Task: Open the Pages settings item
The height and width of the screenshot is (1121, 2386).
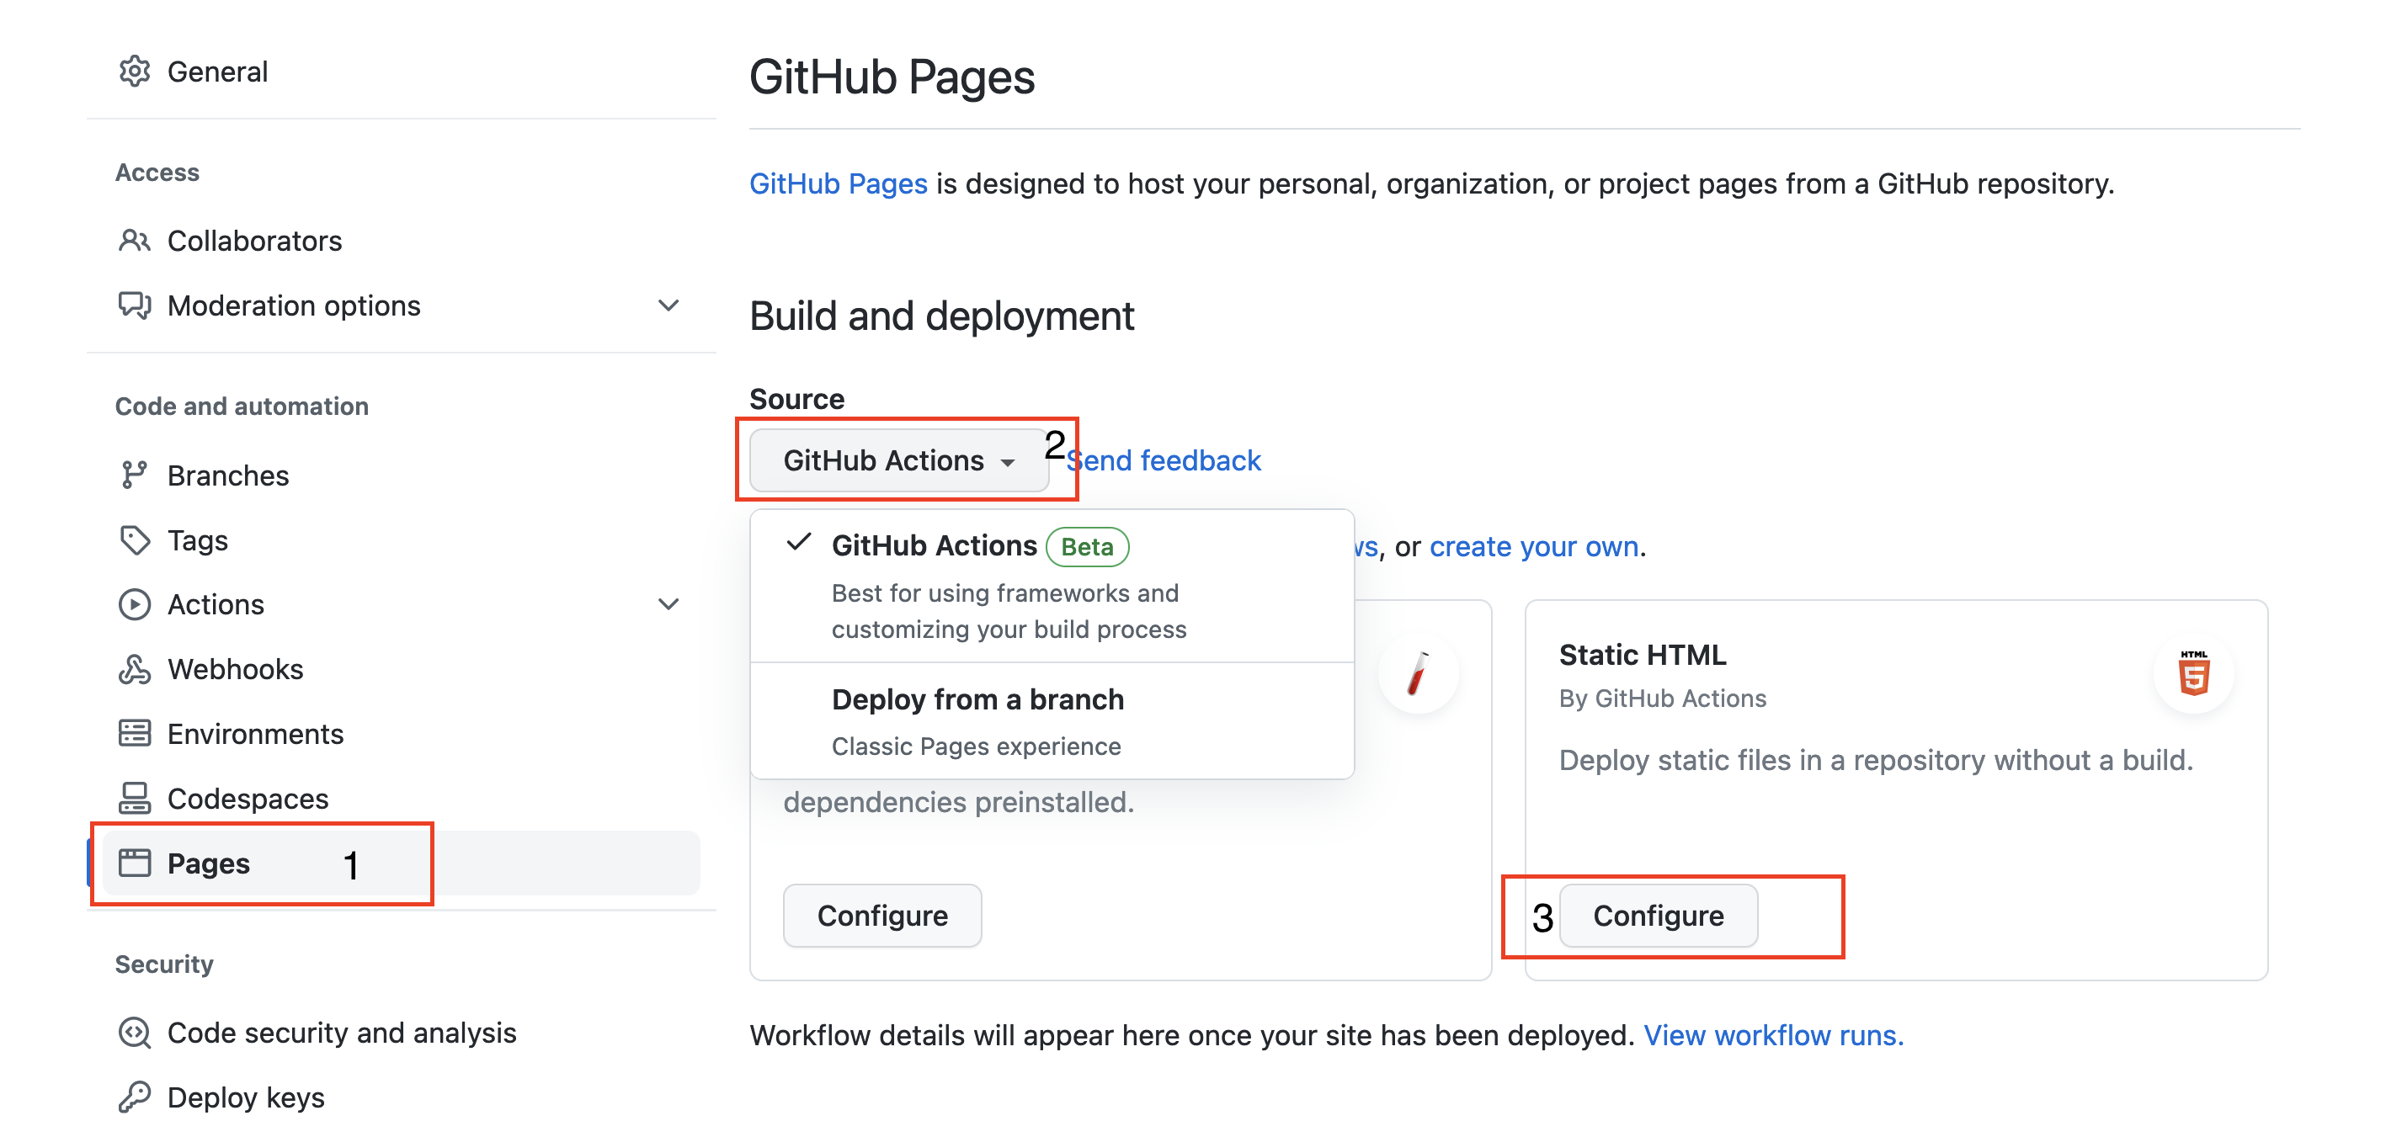Action: click(210, 863)
